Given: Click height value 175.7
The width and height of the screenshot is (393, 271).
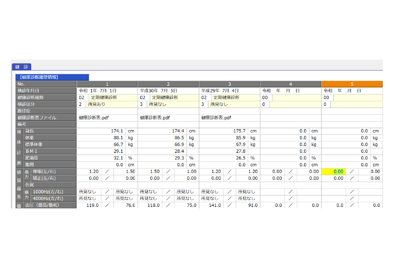Looking at the screenshot, I should click(224, 131).
